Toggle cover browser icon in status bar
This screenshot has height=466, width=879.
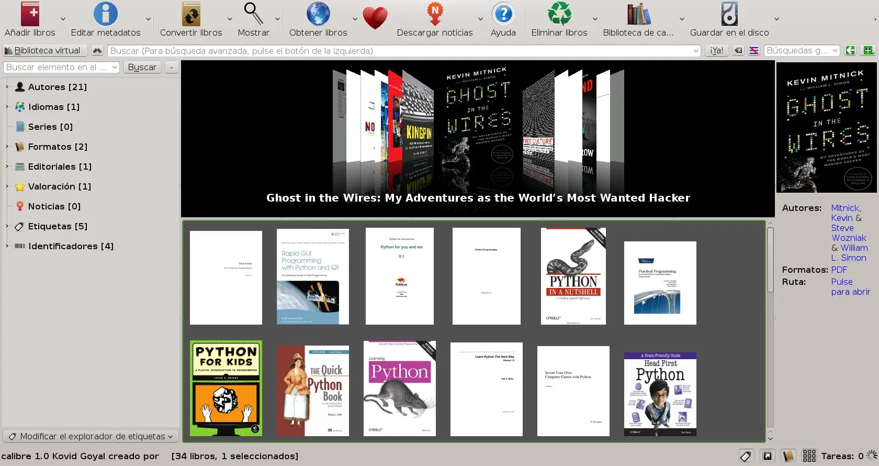click(768, 456)
